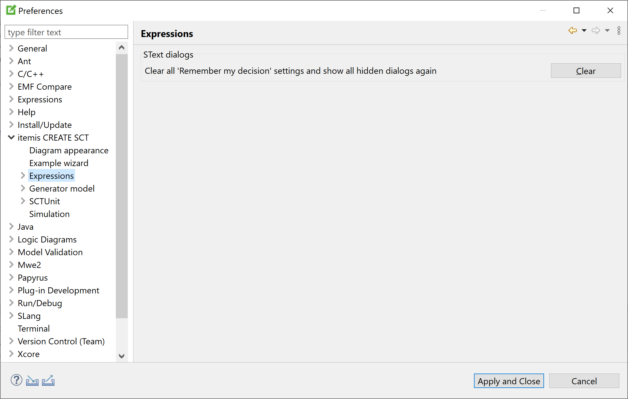Select the Simulation preference page
The width and height of the screenshot is (628, 399).
click(49, 214)
